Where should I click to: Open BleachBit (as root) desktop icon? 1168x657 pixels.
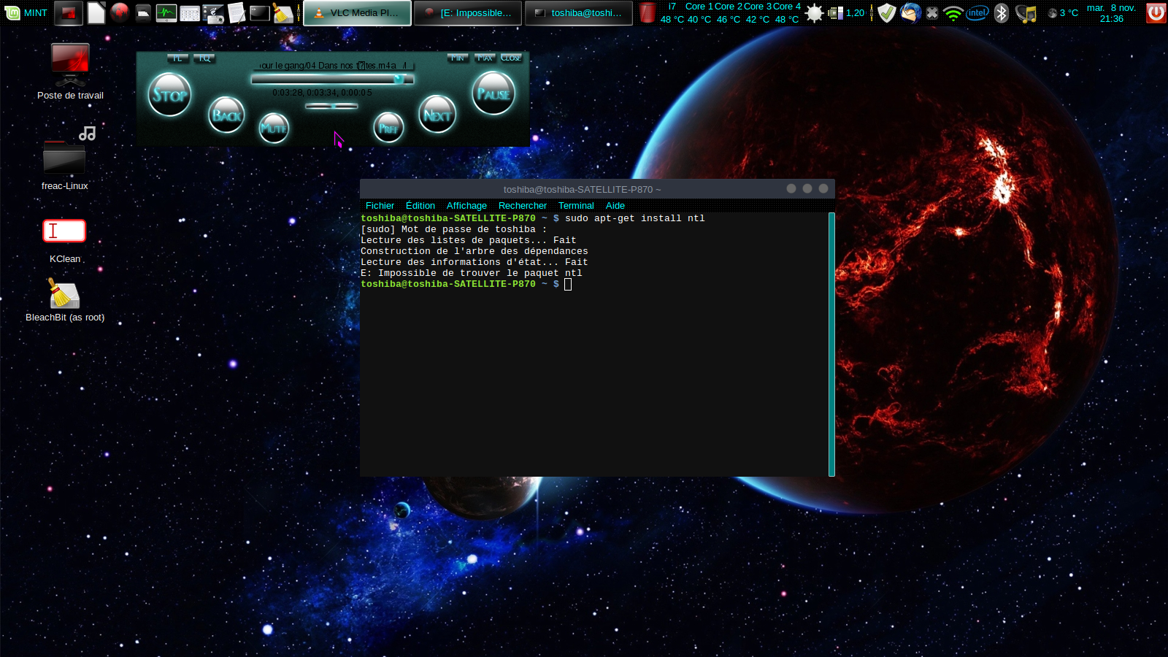coord(64,296)
